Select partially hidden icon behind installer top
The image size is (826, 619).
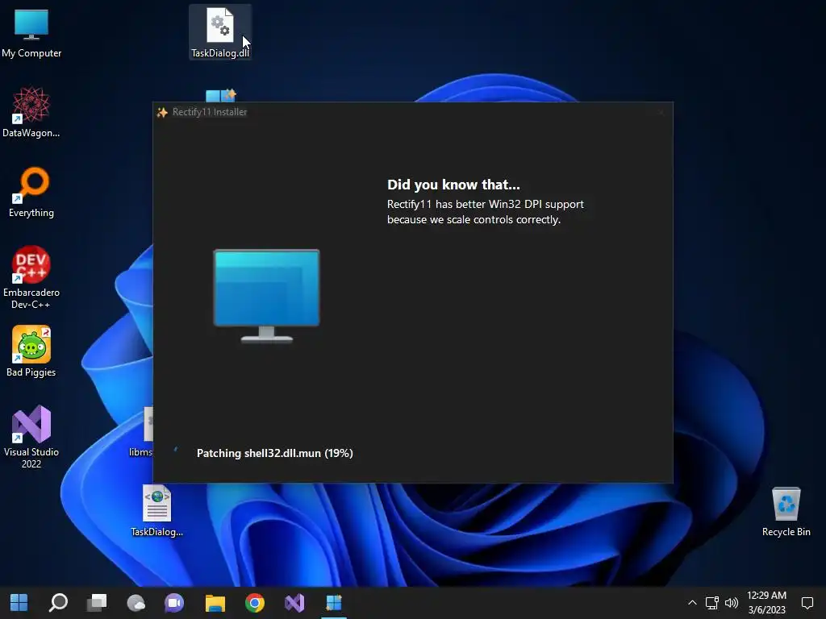pos(221,95)
